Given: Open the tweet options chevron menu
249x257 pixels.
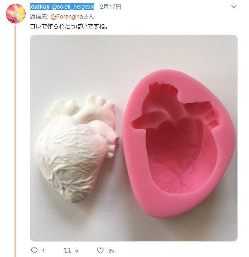Looking at the screenshot, I should (x=234, y=7).
